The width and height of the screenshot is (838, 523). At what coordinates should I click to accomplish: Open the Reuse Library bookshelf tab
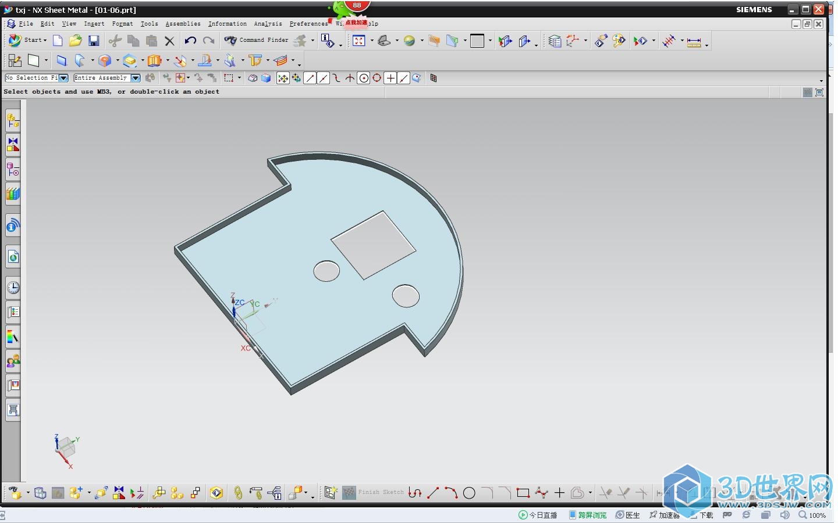pos(13,194)
